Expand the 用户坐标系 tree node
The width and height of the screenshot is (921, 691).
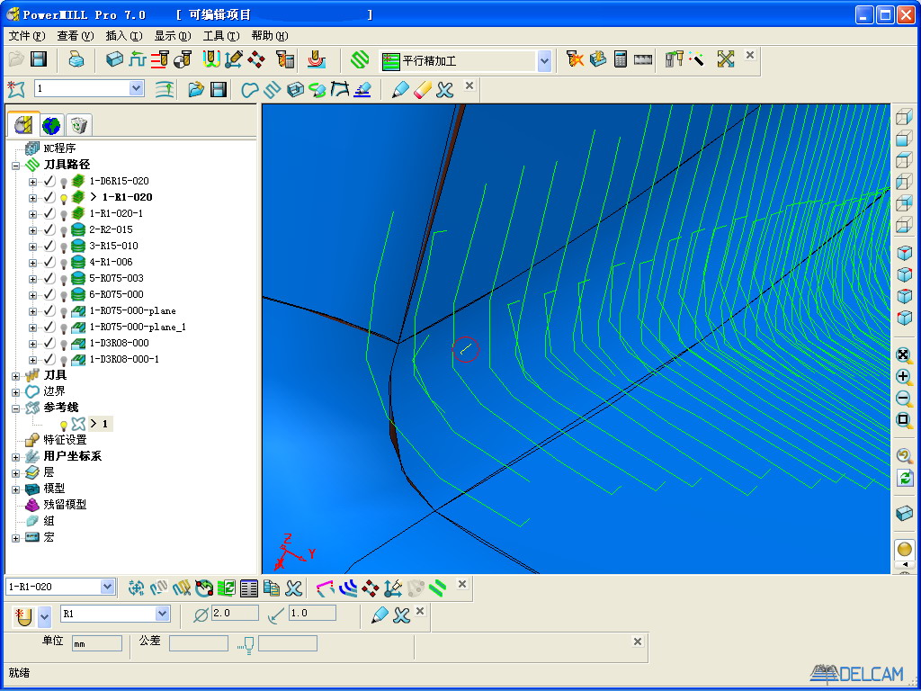point(16,456)
